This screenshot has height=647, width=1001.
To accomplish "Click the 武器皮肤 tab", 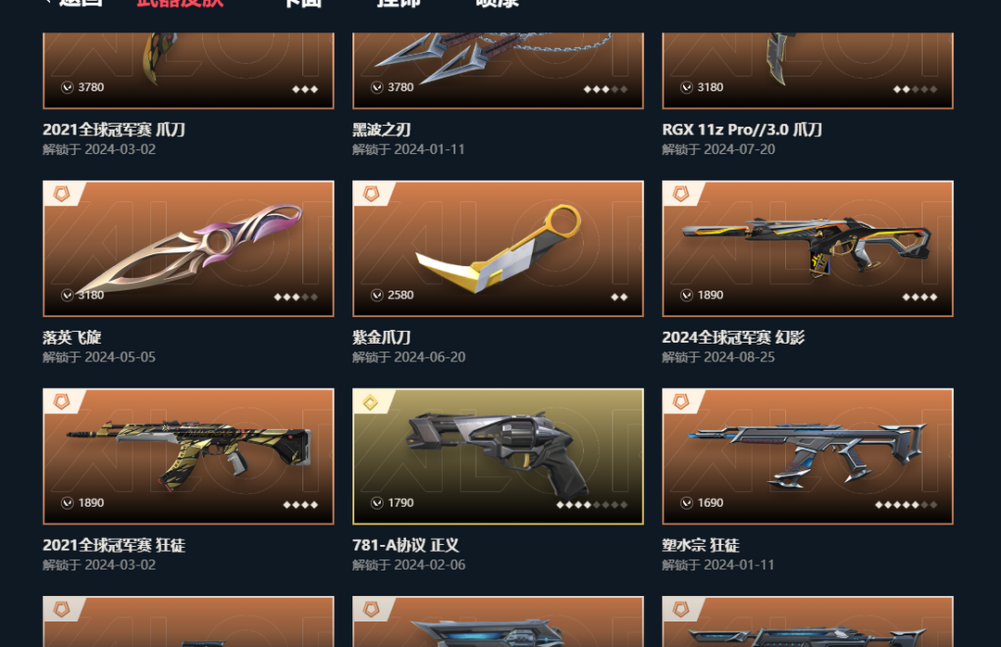I will tap(180, 3).
